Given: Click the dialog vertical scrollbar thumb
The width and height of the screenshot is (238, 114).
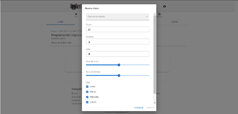Looking at the screenshot, I should click(x=155, y=54).
